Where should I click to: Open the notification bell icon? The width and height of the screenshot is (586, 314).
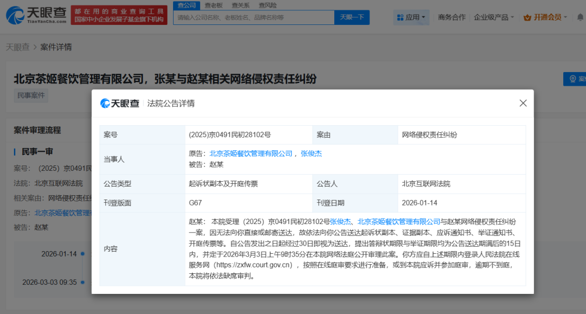pyautogui.click(x=580, y=17)
